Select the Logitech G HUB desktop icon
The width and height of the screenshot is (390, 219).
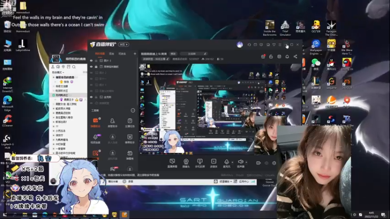pos(7,142)
